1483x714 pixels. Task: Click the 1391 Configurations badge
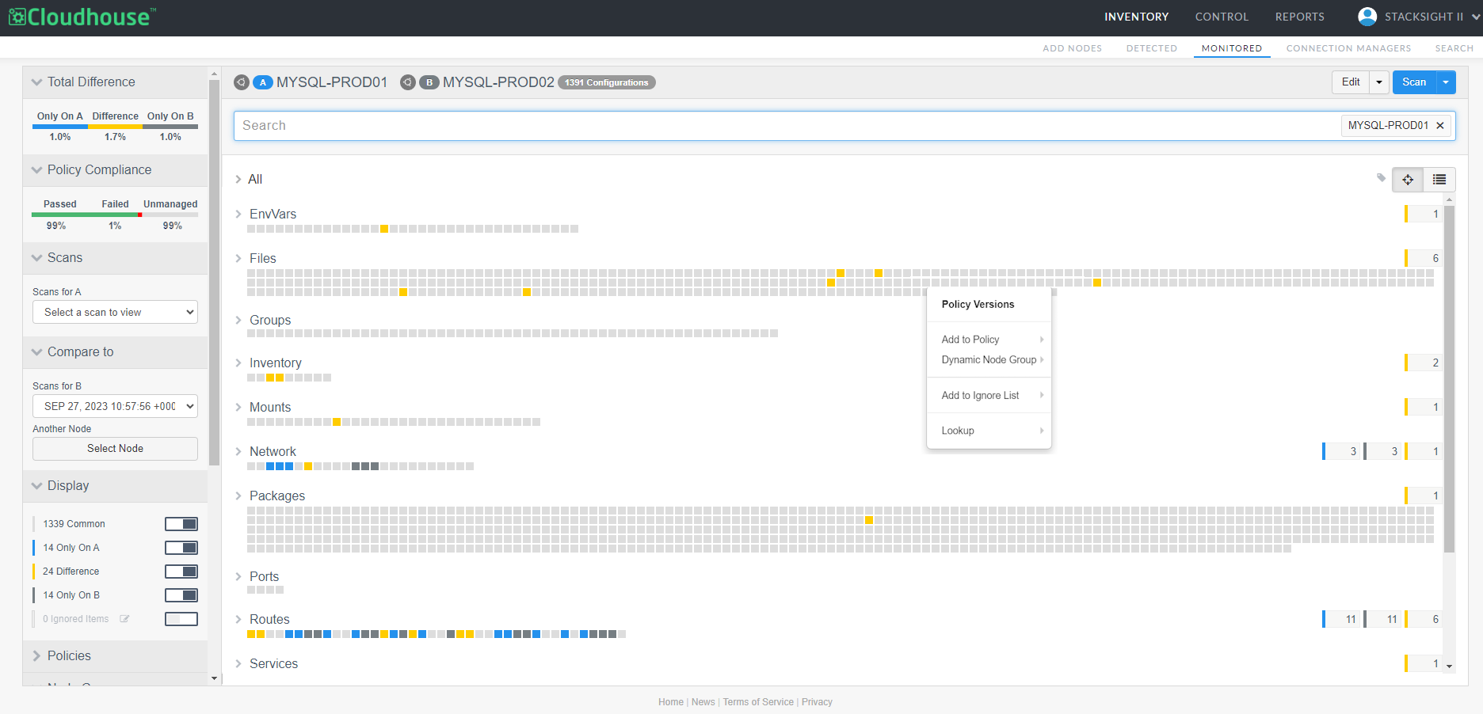[x=607, y=82]
